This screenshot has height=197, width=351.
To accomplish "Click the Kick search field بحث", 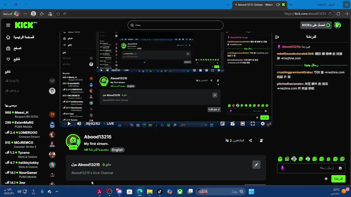I will 175,25.
